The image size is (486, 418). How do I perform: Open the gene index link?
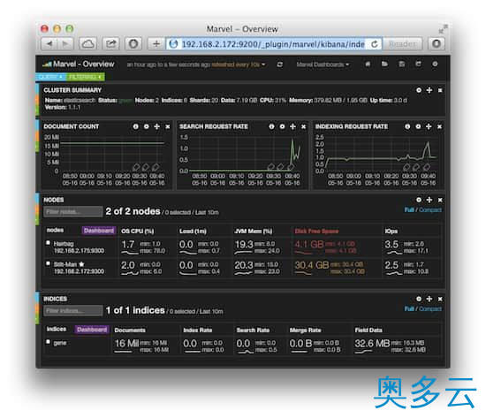coord(60,343)
